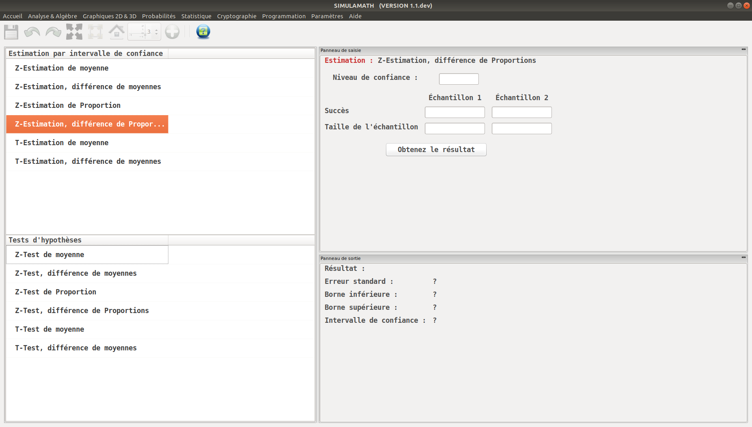Select highlighted Z-Estimation, différence de Propor... item
Viewport: 752px width, 427px height.
[87, 124]
